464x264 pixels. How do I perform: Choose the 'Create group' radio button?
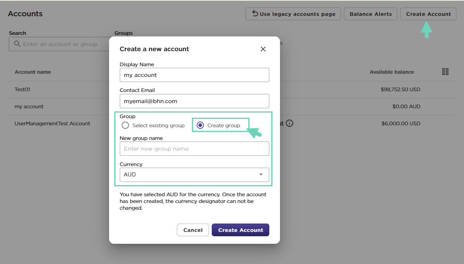pyautogui.click(x=200, y=125)
